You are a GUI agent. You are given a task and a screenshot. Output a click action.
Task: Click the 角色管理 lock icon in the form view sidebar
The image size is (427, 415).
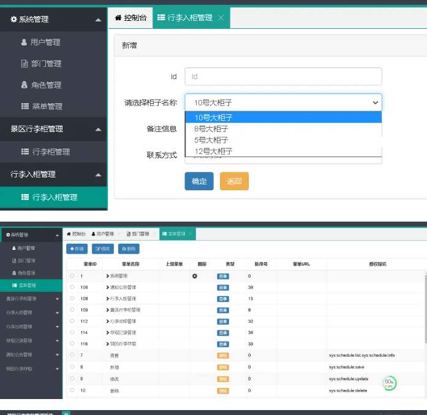pos(25,85)
